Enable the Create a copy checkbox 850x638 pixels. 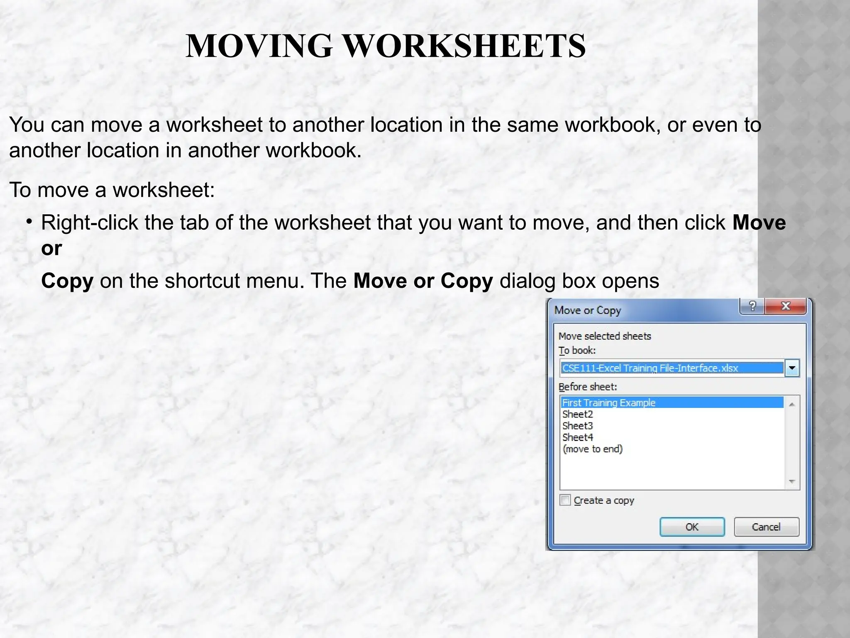pyautogui.click(x=565, y=500)
